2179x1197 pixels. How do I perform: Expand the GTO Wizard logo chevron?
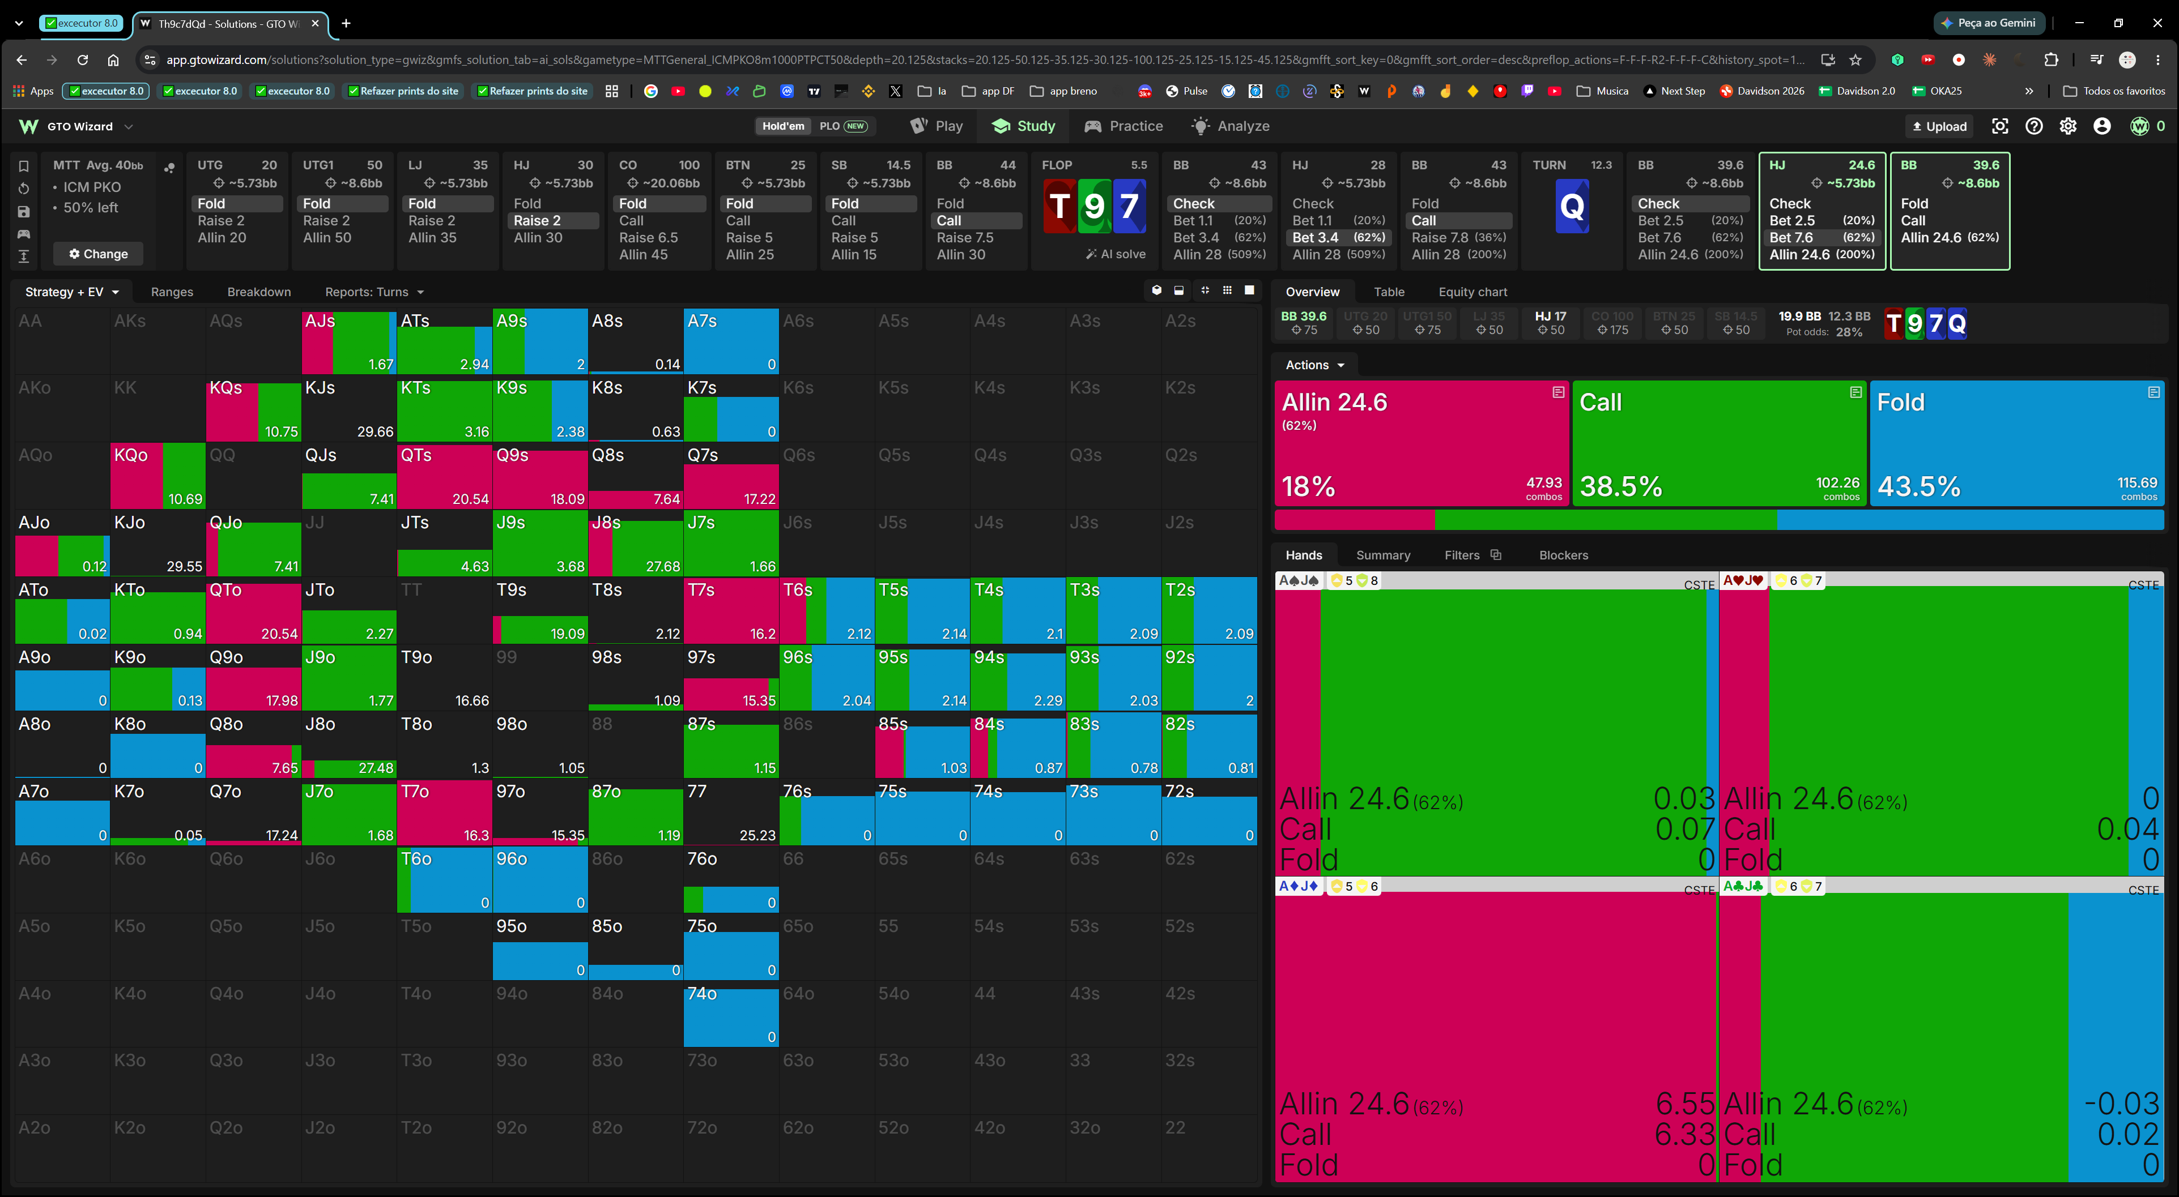coord(129,127)
